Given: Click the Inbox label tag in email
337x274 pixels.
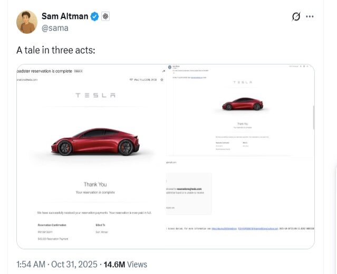Looking at the screenshot, I should (x=78, y=71).
